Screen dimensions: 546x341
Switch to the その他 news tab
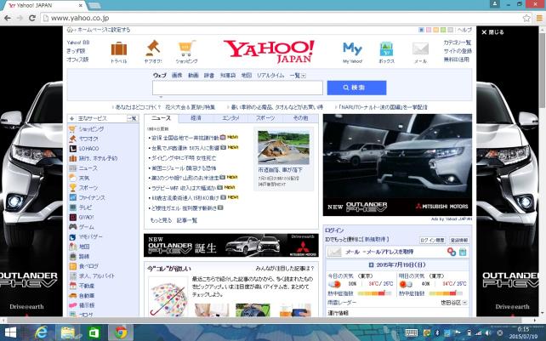pos(300,118)
